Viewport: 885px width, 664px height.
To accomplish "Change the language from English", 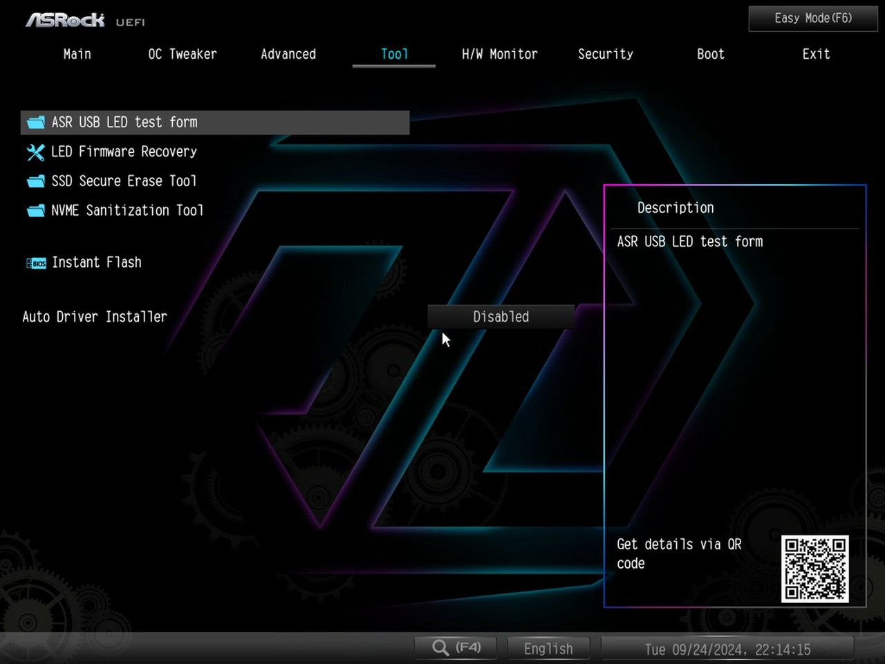I will 548,649.
